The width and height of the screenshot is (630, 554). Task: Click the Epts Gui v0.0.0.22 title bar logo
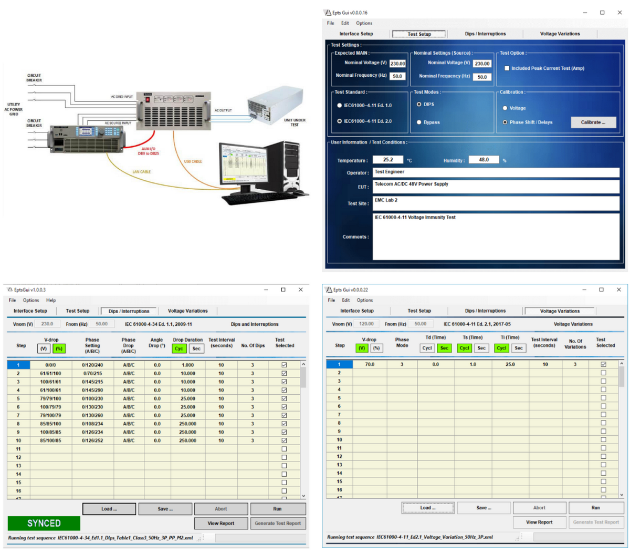pos(329,290)
